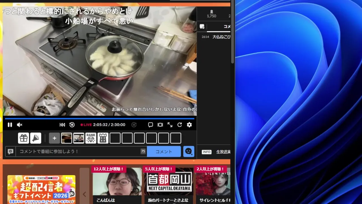
Task: Click the plus add-item button
Action: tap(54, 138)
